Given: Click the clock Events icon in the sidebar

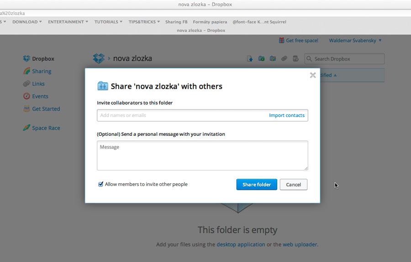Looking at the screenshot, I should [x=26, y=96].
